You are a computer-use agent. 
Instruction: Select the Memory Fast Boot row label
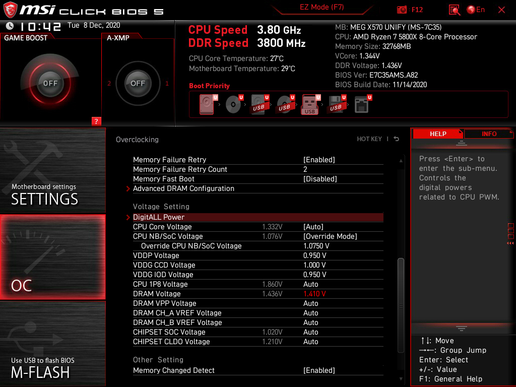tap(164, 179)
